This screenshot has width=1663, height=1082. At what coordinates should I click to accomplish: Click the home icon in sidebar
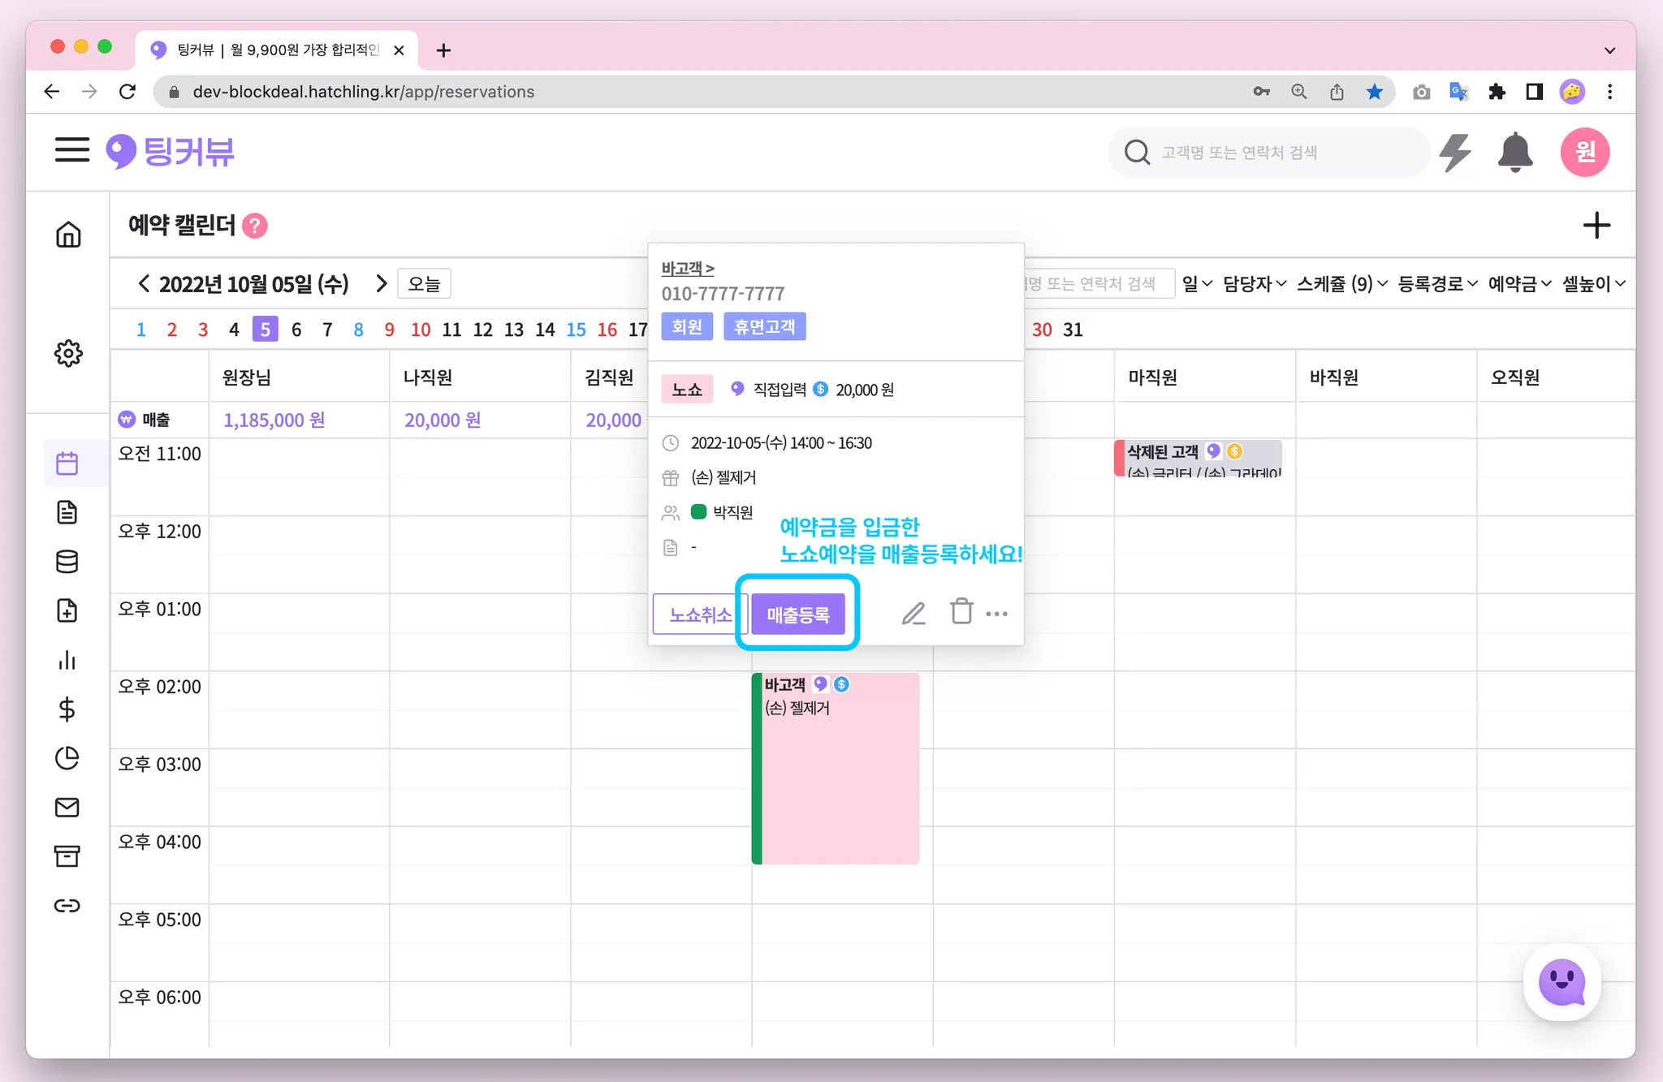click(68, 235)
